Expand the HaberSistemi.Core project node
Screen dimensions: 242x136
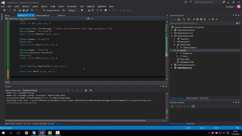click(171, 33)
